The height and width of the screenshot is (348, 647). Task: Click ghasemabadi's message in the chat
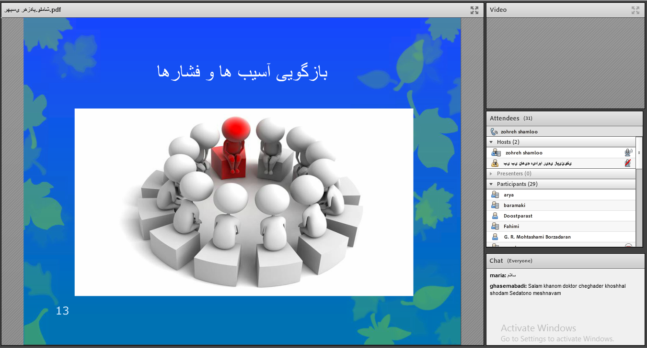[x=557, y=290]
